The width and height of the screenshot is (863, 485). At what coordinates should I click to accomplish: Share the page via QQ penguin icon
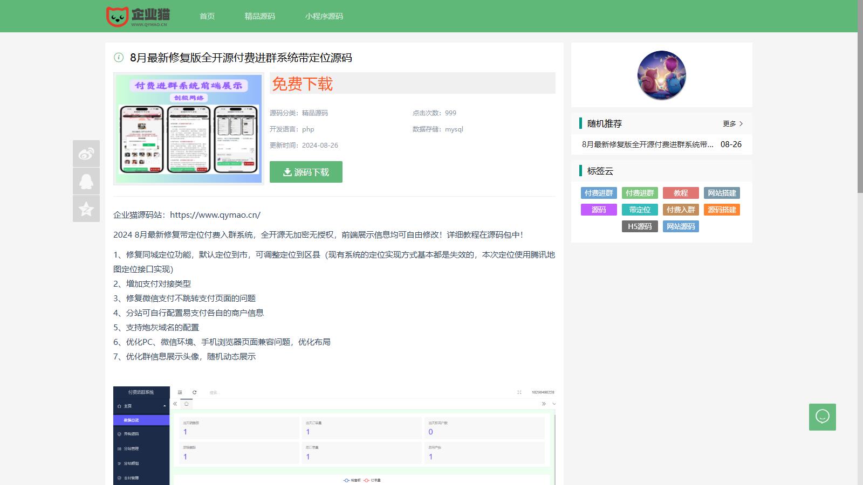86,181
